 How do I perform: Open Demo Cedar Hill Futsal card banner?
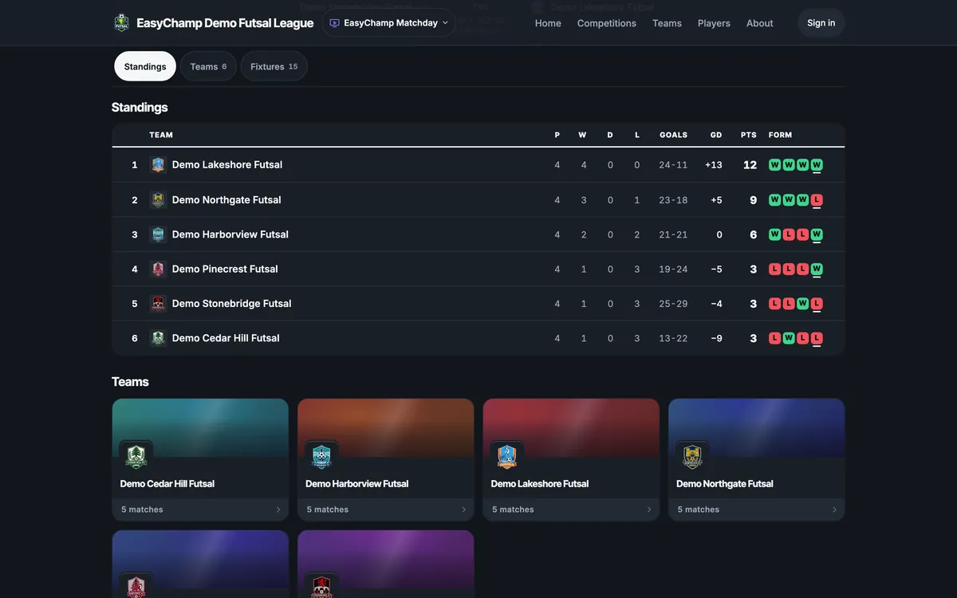[200, 427]
